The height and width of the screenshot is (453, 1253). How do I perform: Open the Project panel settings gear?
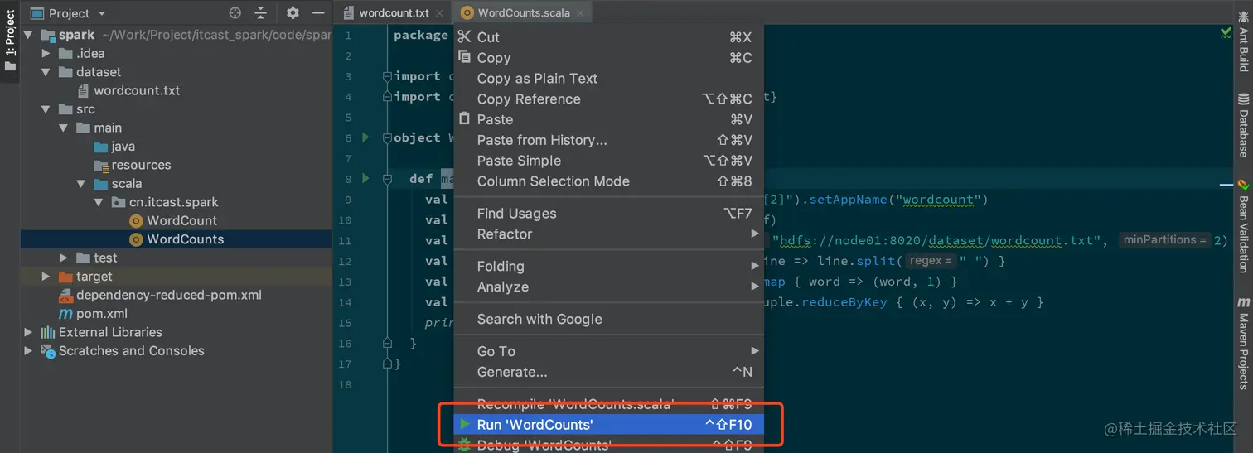coord(293,12)
